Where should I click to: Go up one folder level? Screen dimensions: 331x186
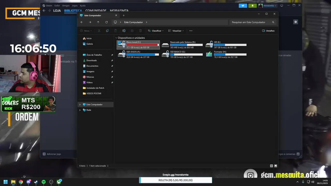pyautogui.click(x=98, y=22)
